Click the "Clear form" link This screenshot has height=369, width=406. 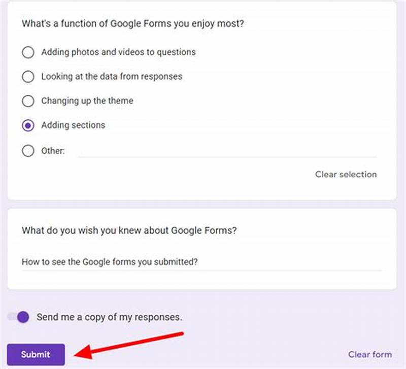370,354
